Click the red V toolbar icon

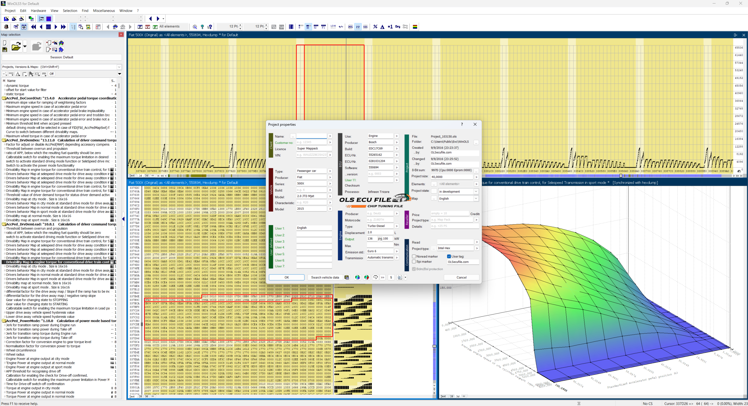pos(148,27)
